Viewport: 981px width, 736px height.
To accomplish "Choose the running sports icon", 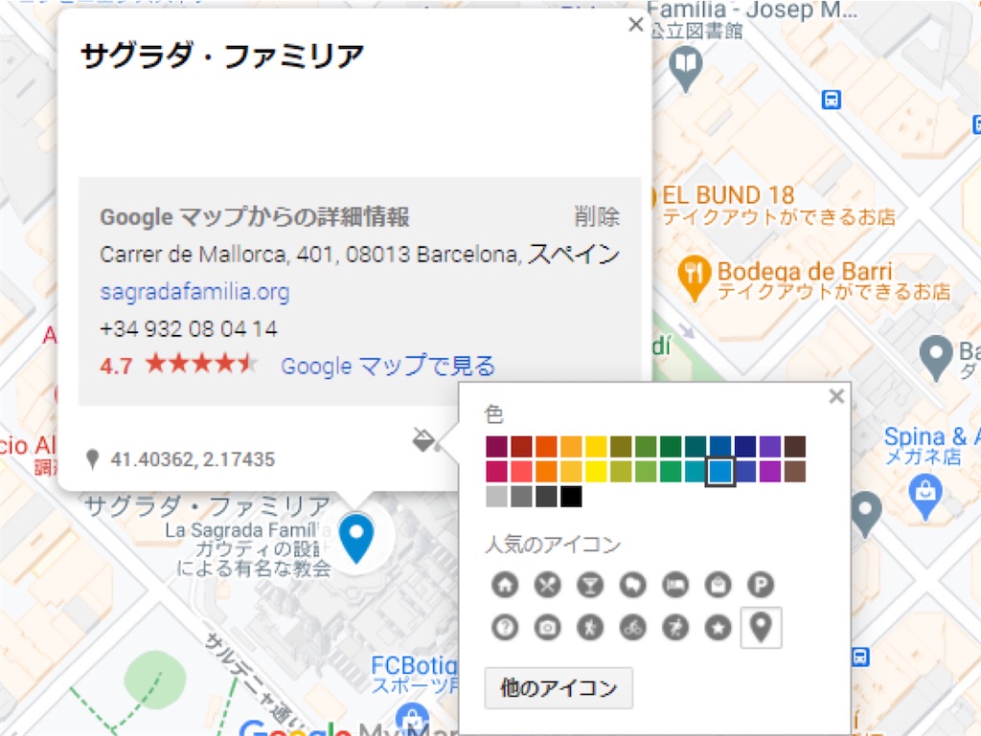I will pos(675,627).
